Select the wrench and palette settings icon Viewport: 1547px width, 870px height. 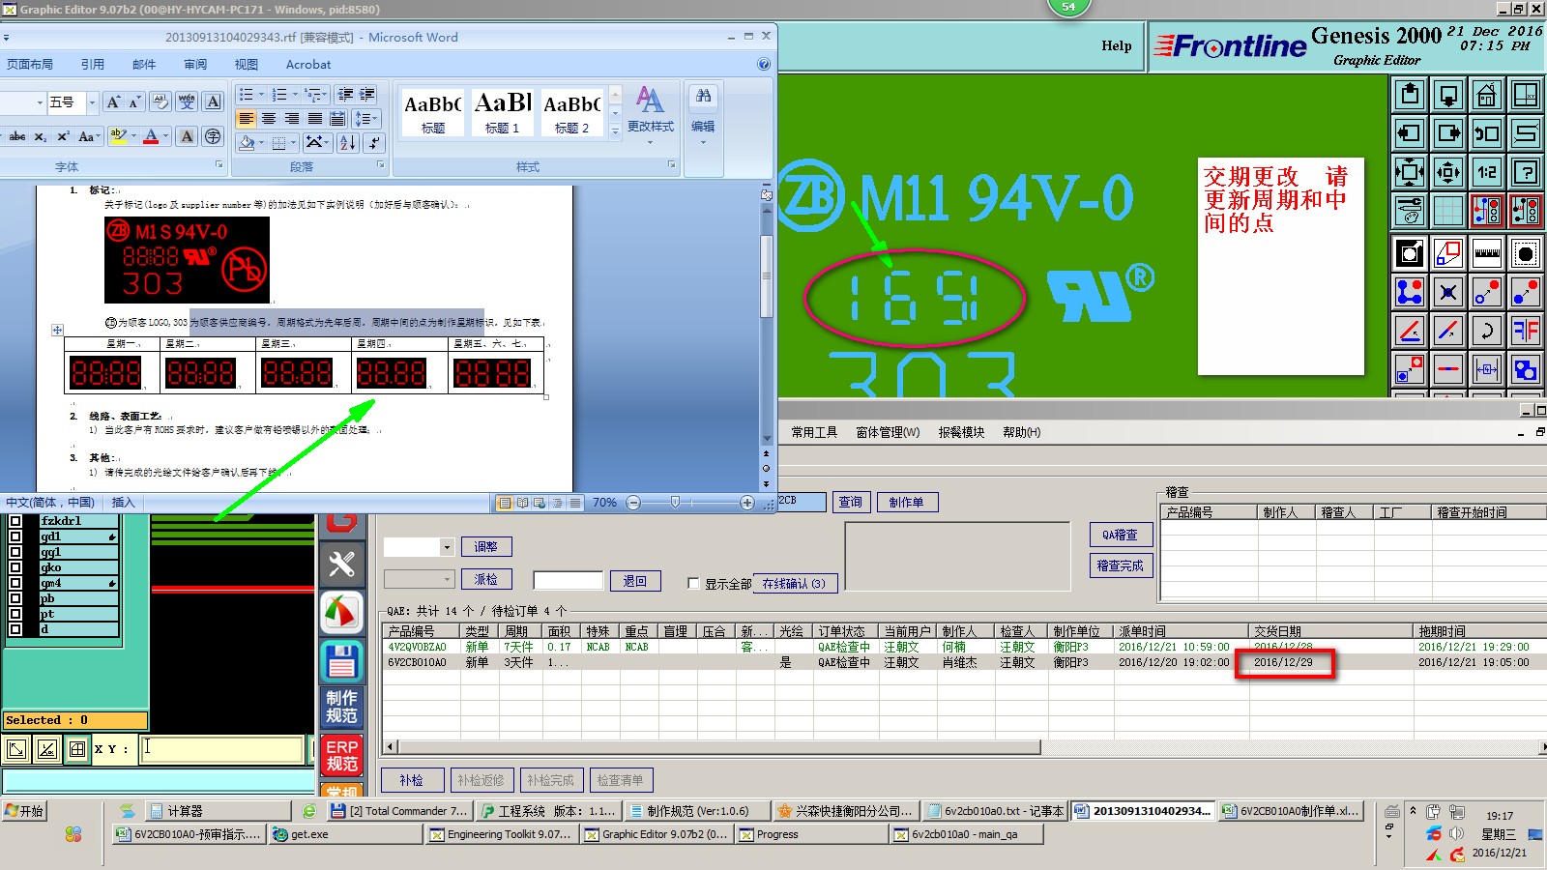1410,211
